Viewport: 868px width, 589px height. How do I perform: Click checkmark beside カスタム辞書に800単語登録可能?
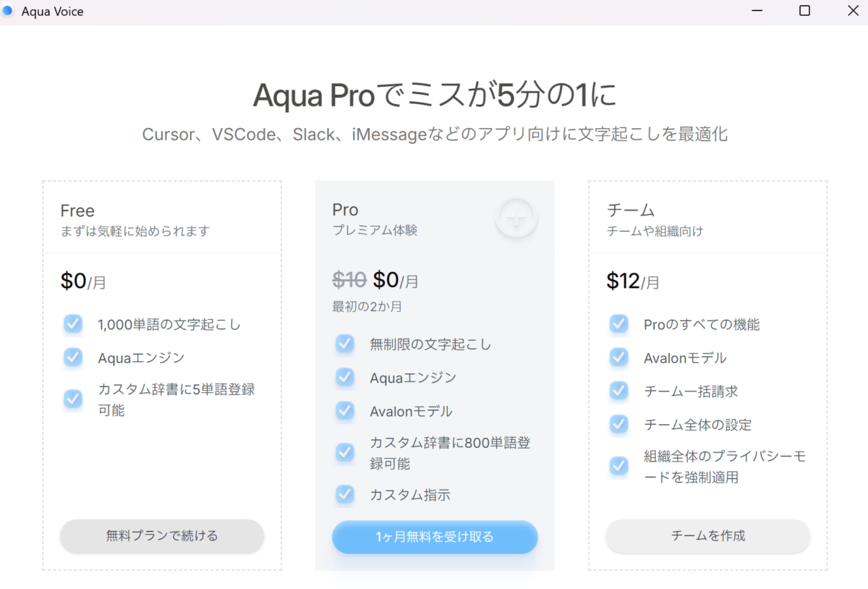tap(345, 452)
